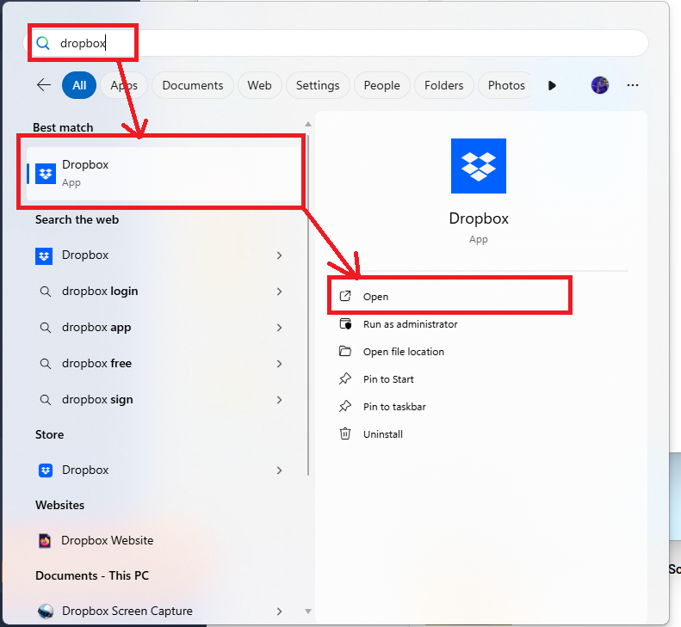Image resolution: width=681 pixels, height=627 pixels.
Task: Click the trash icon beside Uninstall
Action: 345,433
